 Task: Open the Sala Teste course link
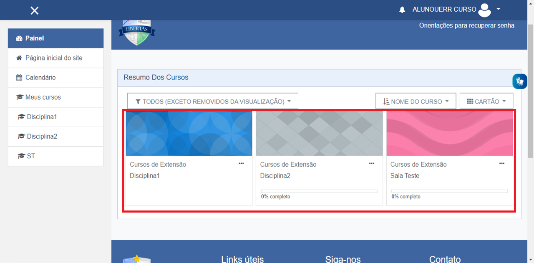coord(405,176)
